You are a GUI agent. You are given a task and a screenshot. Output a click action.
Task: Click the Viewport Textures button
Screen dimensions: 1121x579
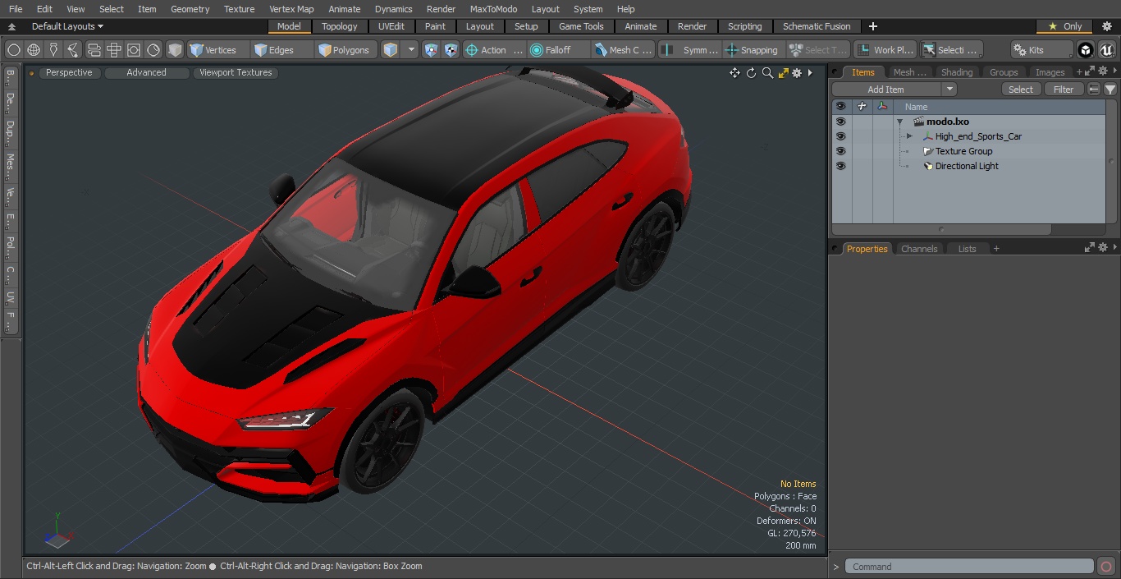tap(236, 72)
